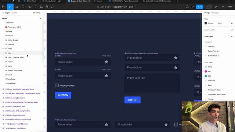Switch to the Design tab

click(207, 13)
